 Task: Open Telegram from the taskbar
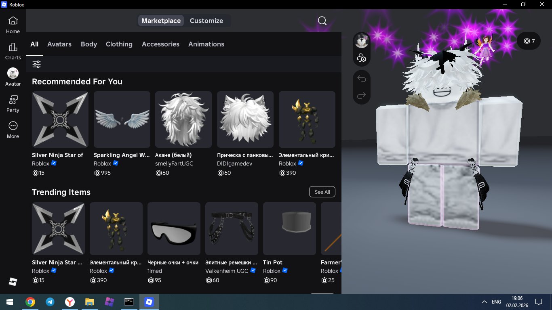[50, 302]
